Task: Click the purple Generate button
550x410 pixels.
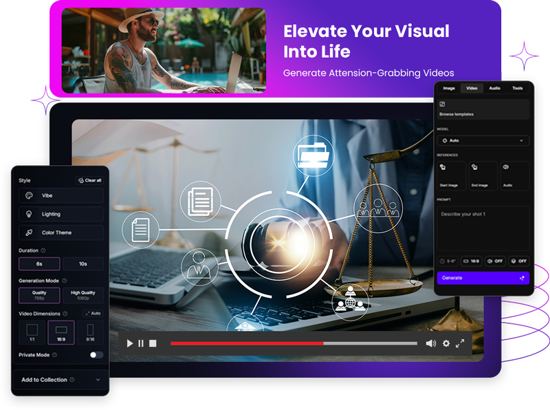Action: (483, 278)
